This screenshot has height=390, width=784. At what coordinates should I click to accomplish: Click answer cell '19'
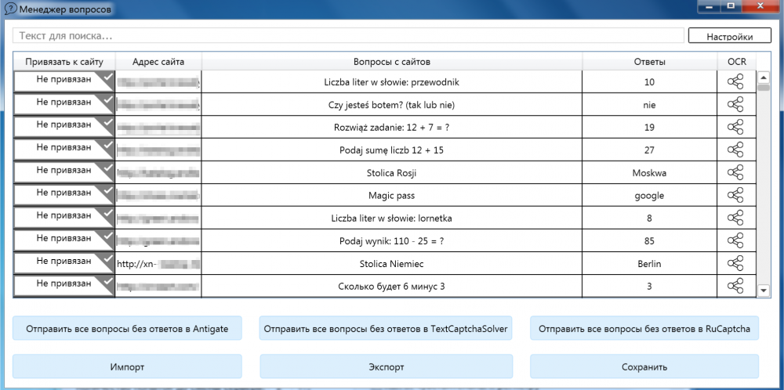[649, 128]
